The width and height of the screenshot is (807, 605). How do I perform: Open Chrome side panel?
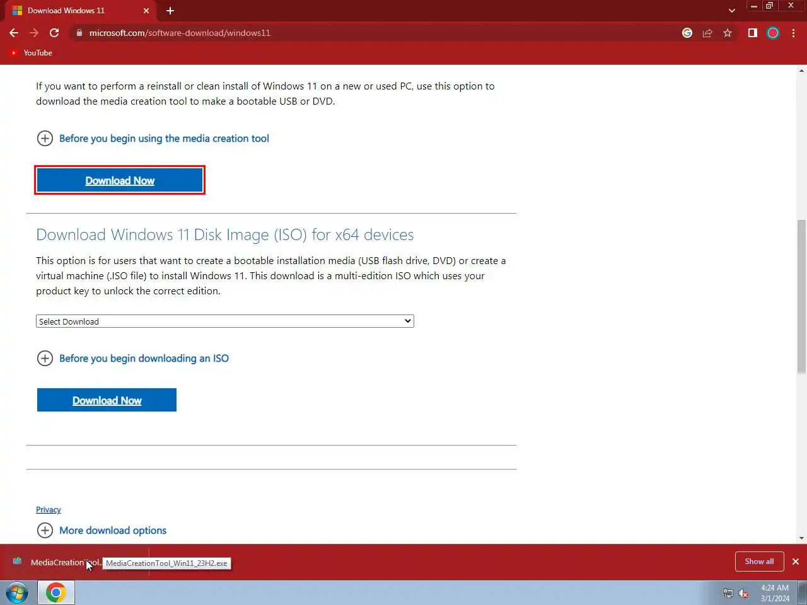[752, 33]
